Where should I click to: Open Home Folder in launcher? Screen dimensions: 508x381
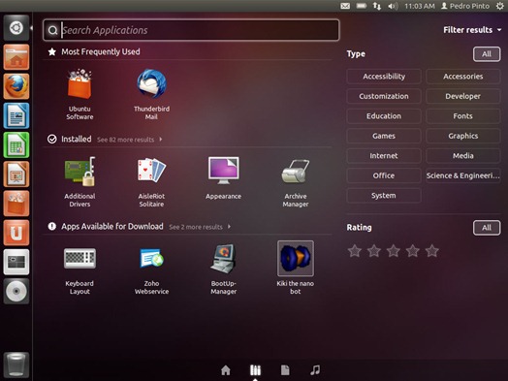(16, 57)
